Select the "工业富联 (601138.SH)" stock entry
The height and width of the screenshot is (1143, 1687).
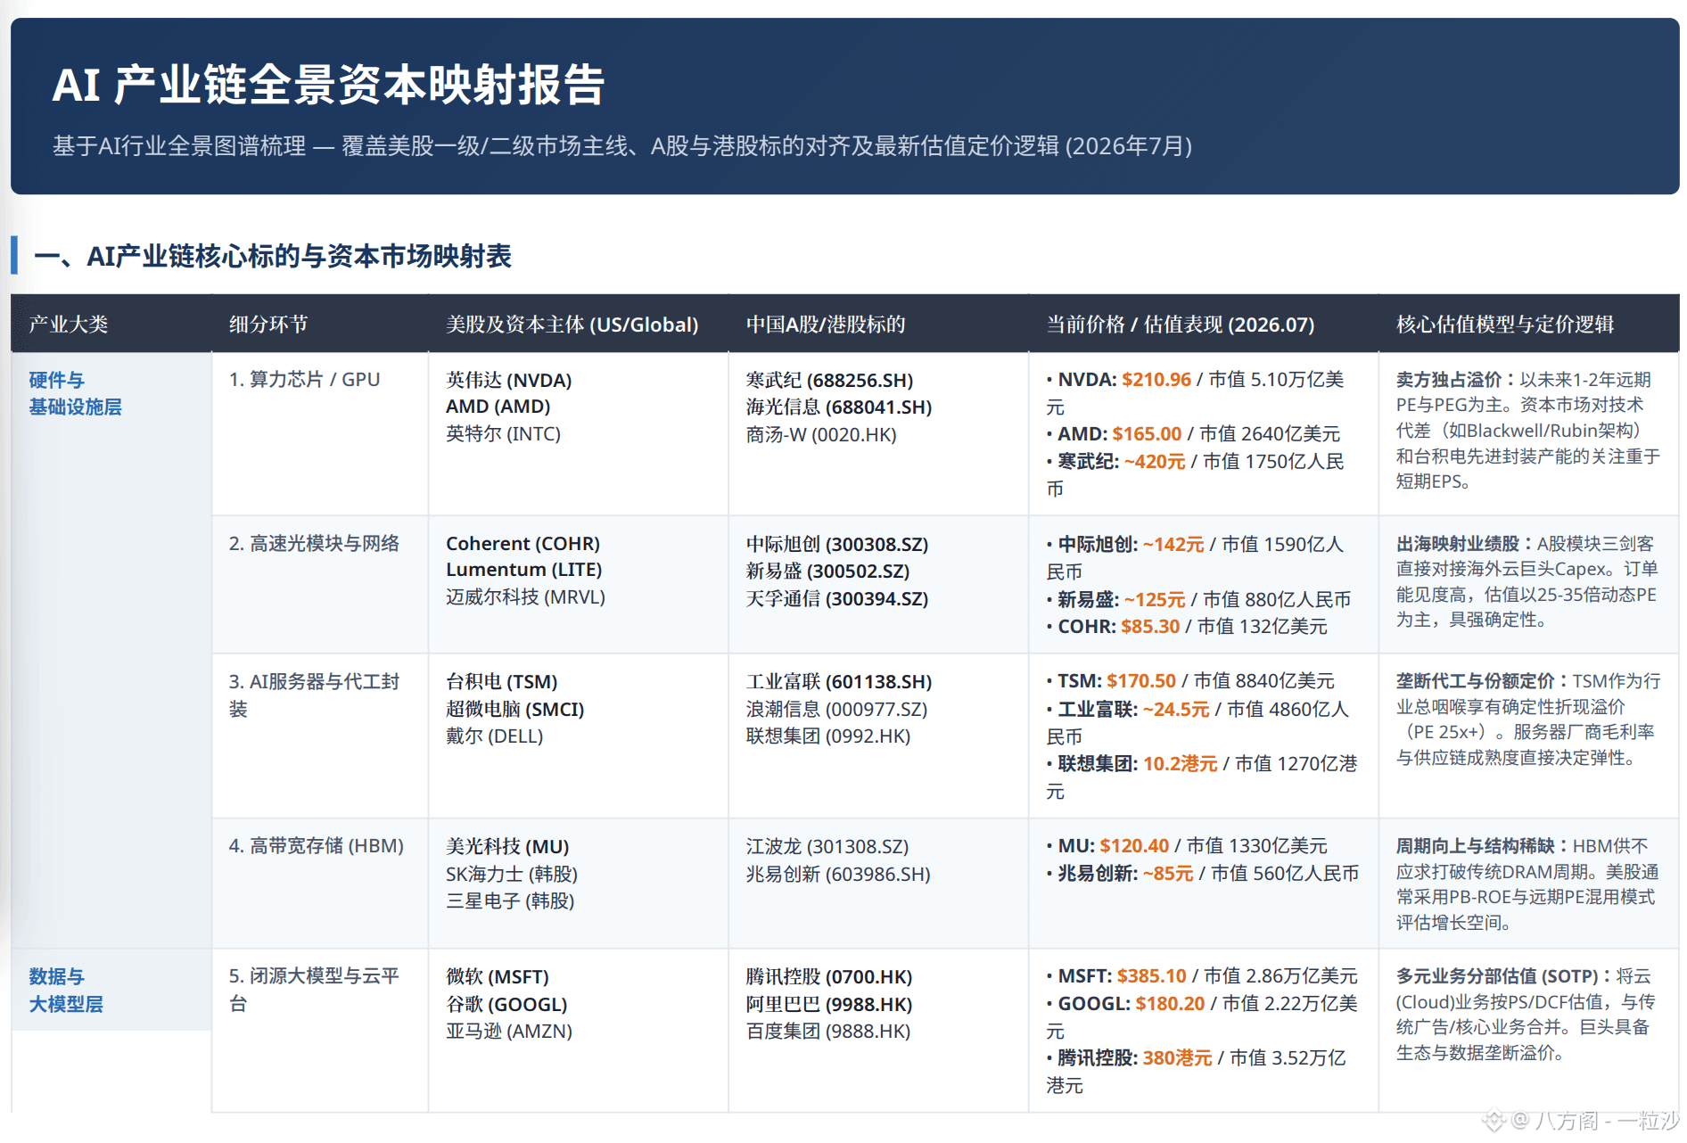pos(839,682)
